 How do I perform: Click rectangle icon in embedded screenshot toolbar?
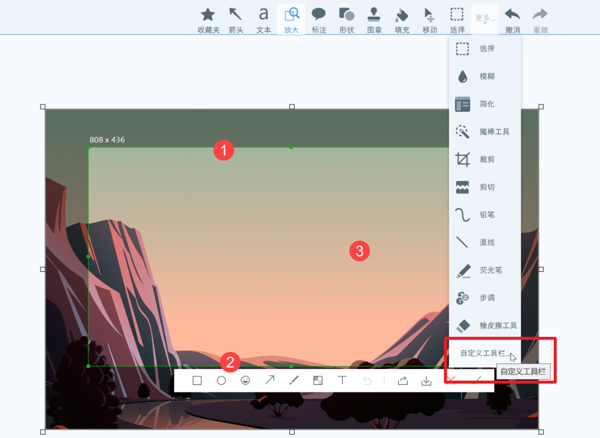pos(197,381)
